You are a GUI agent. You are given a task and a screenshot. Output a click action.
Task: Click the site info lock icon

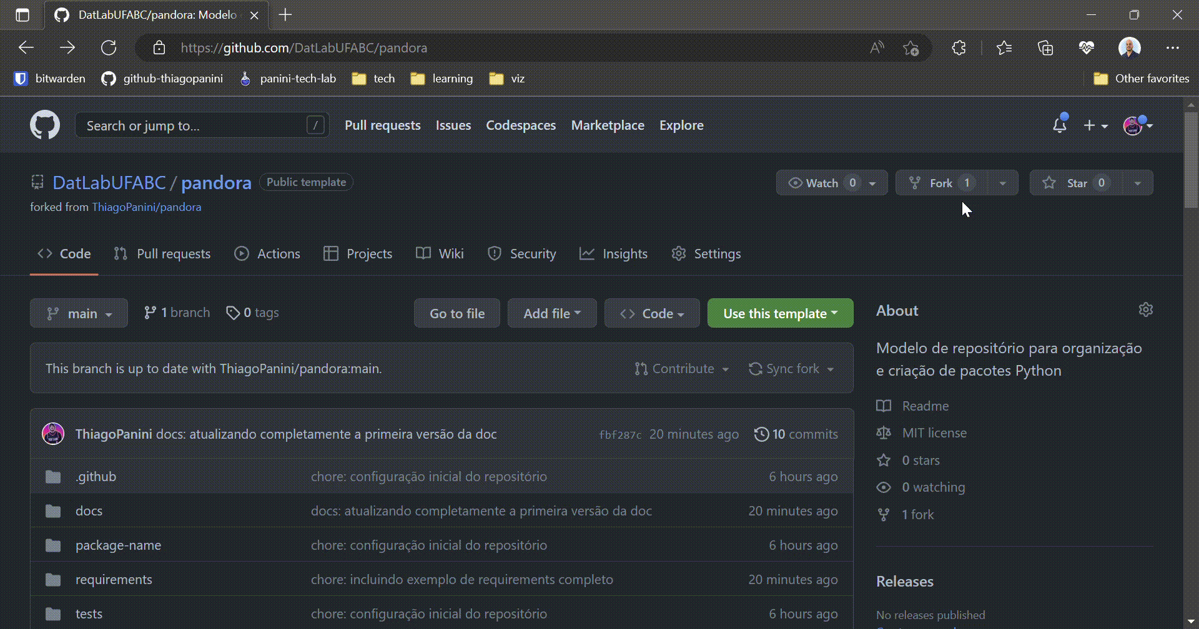159,48
